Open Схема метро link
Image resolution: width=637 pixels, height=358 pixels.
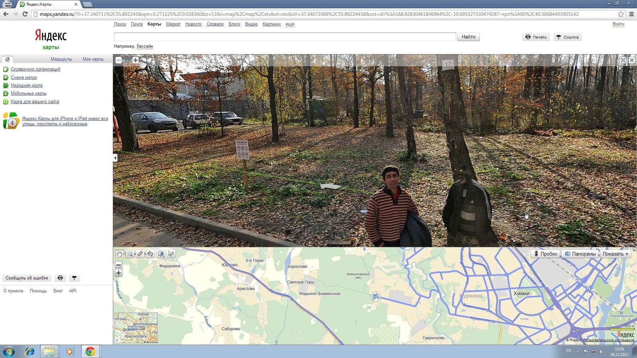tap(24, 78)
